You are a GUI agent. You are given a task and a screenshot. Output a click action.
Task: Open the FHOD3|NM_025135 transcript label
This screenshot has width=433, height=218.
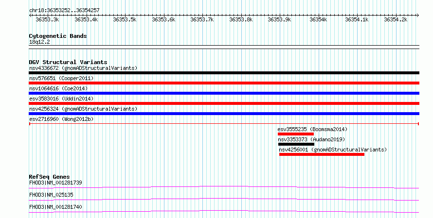click(x=51, y=195)
